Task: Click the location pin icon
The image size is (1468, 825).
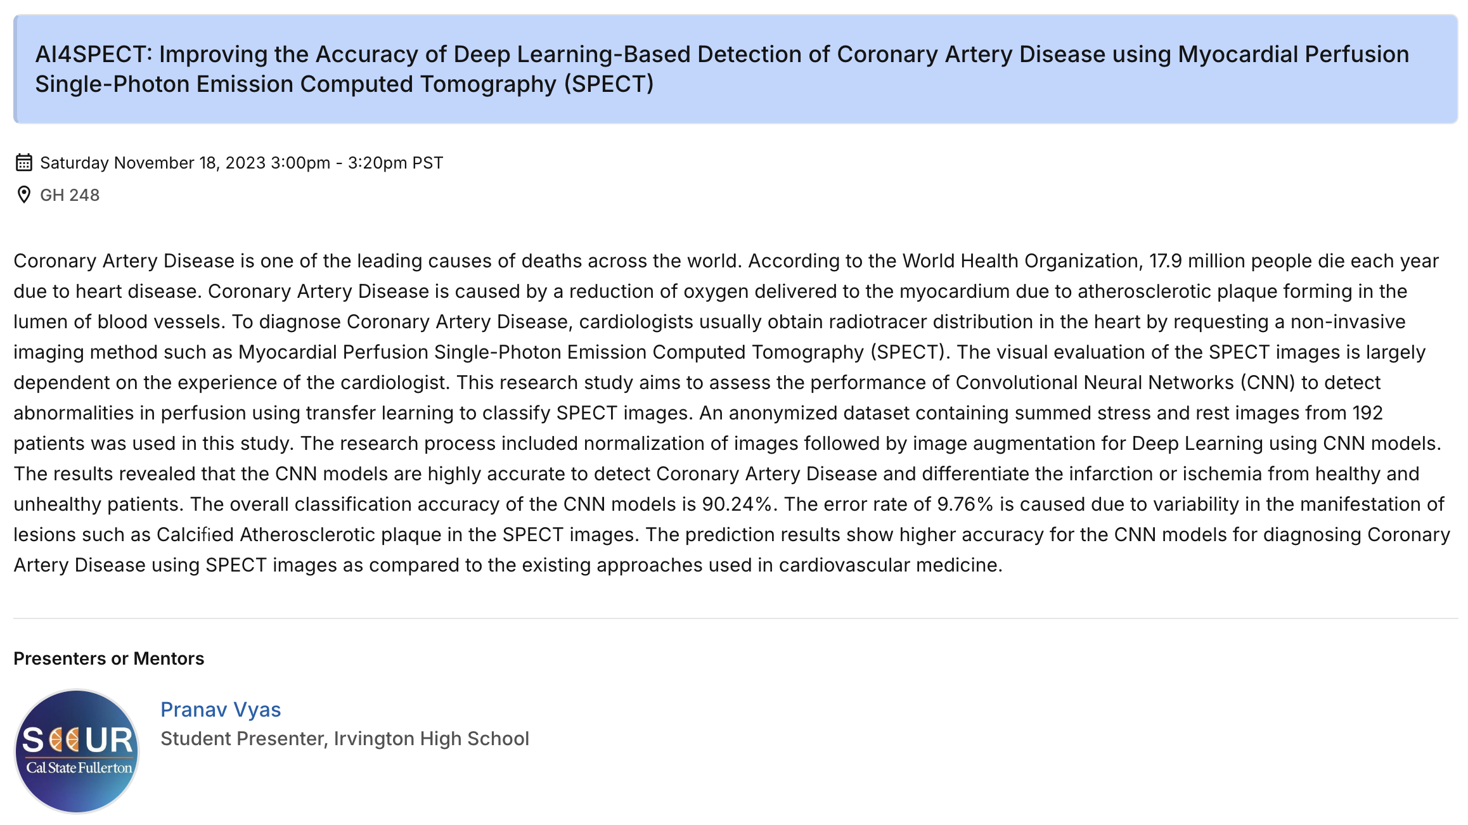Action: tap(24, 195)
